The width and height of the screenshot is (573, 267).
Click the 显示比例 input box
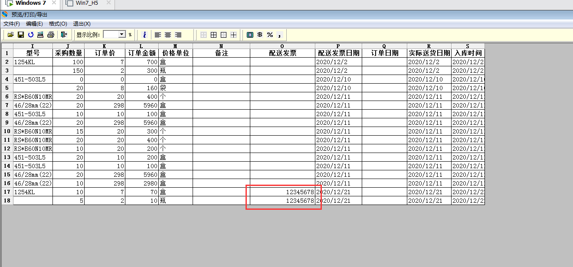pos(111,35)
